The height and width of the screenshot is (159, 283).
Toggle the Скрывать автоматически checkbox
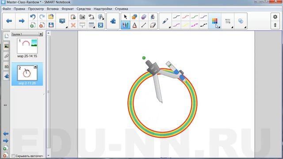click(x=13, y=156)
